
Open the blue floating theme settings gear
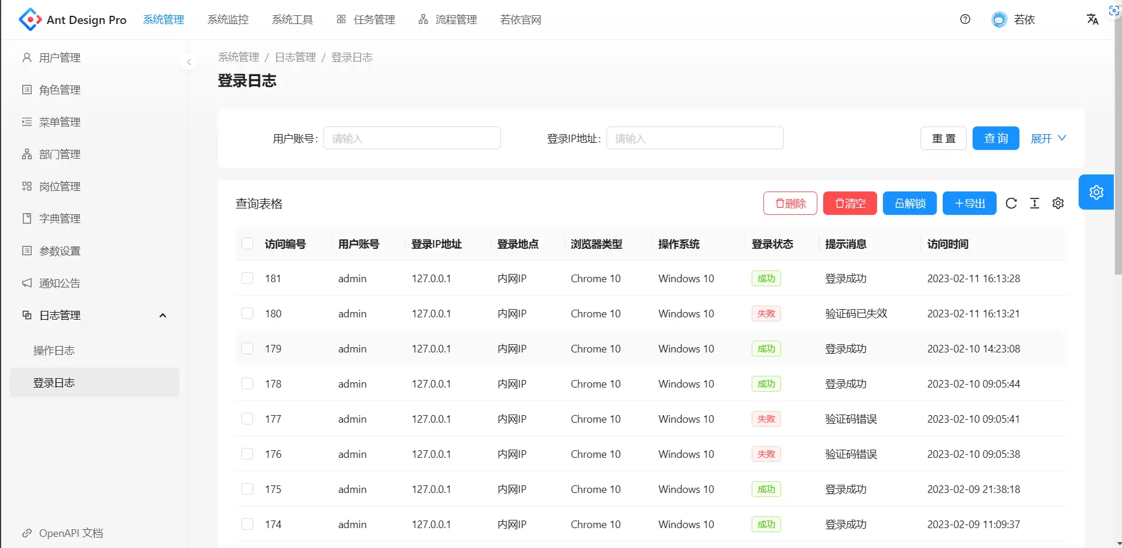1096,192
